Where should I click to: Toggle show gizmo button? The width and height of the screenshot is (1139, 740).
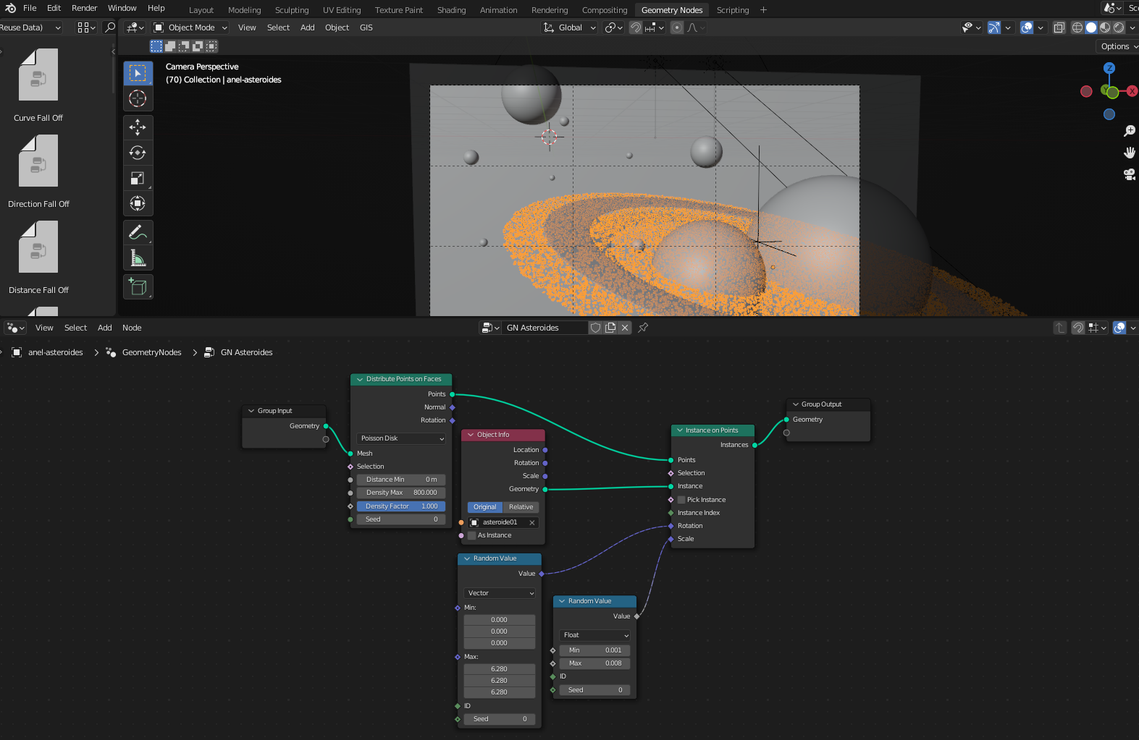coord(994,27)
